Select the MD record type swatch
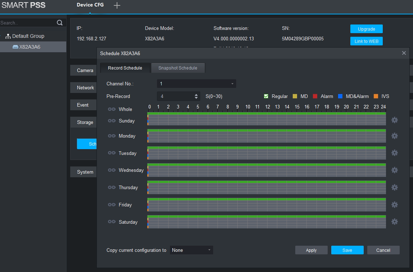413x272 pixels. (x=295, y=96)
